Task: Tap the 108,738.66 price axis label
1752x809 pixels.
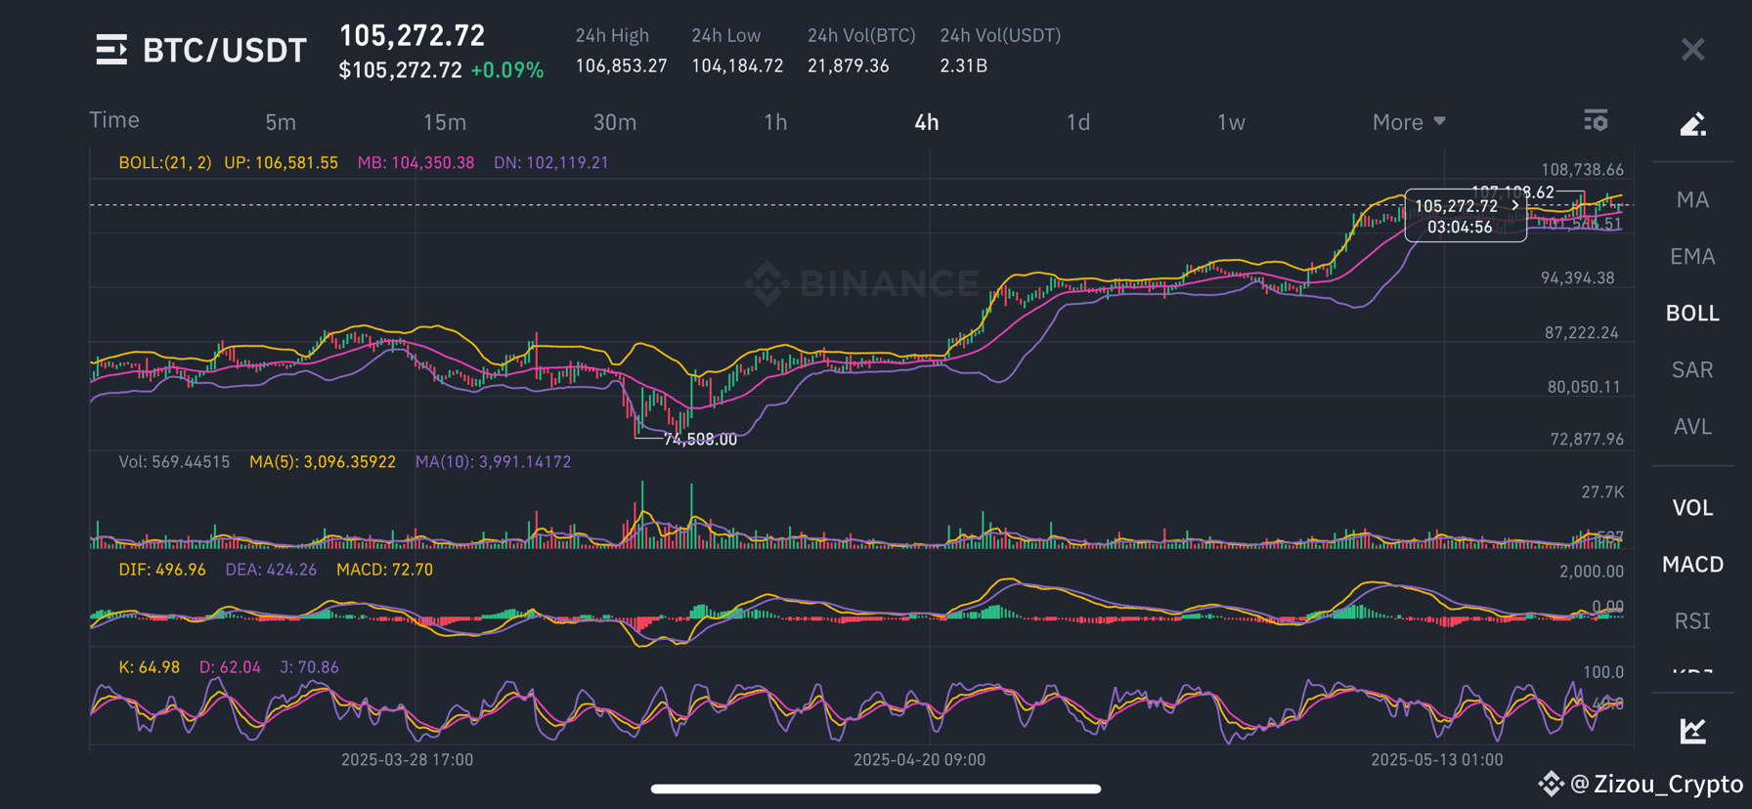Action: [1582, 170]
